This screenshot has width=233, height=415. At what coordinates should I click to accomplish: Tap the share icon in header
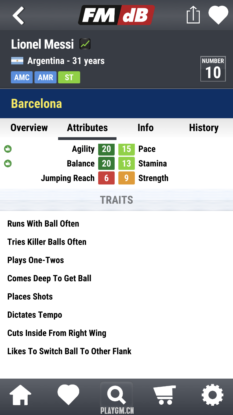click(193, 15)
